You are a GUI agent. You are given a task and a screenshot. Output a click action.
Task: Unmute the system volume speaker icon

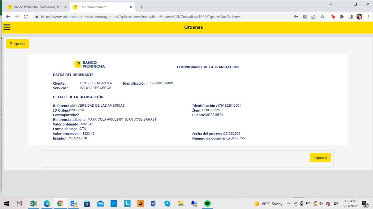(x=321, y=204)
